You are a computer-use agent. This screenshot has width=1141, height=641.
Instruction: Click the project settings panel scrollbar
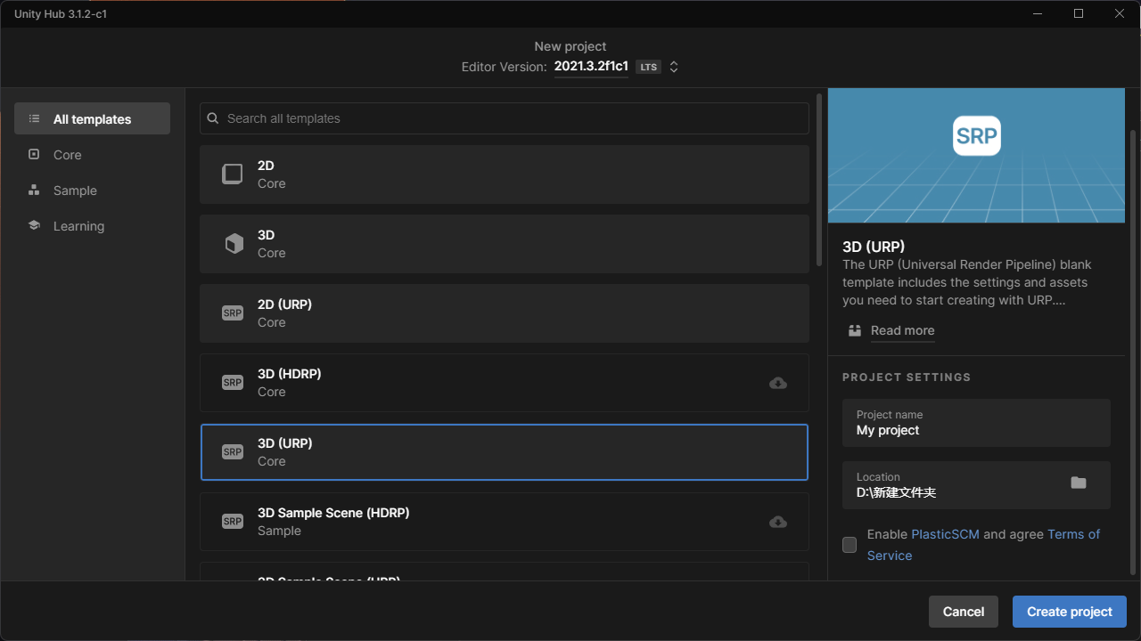(1133, 352)
